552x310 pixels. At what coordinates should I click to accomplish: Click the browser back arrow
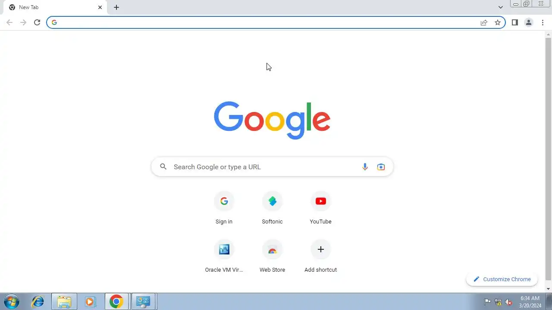point(9,22)
